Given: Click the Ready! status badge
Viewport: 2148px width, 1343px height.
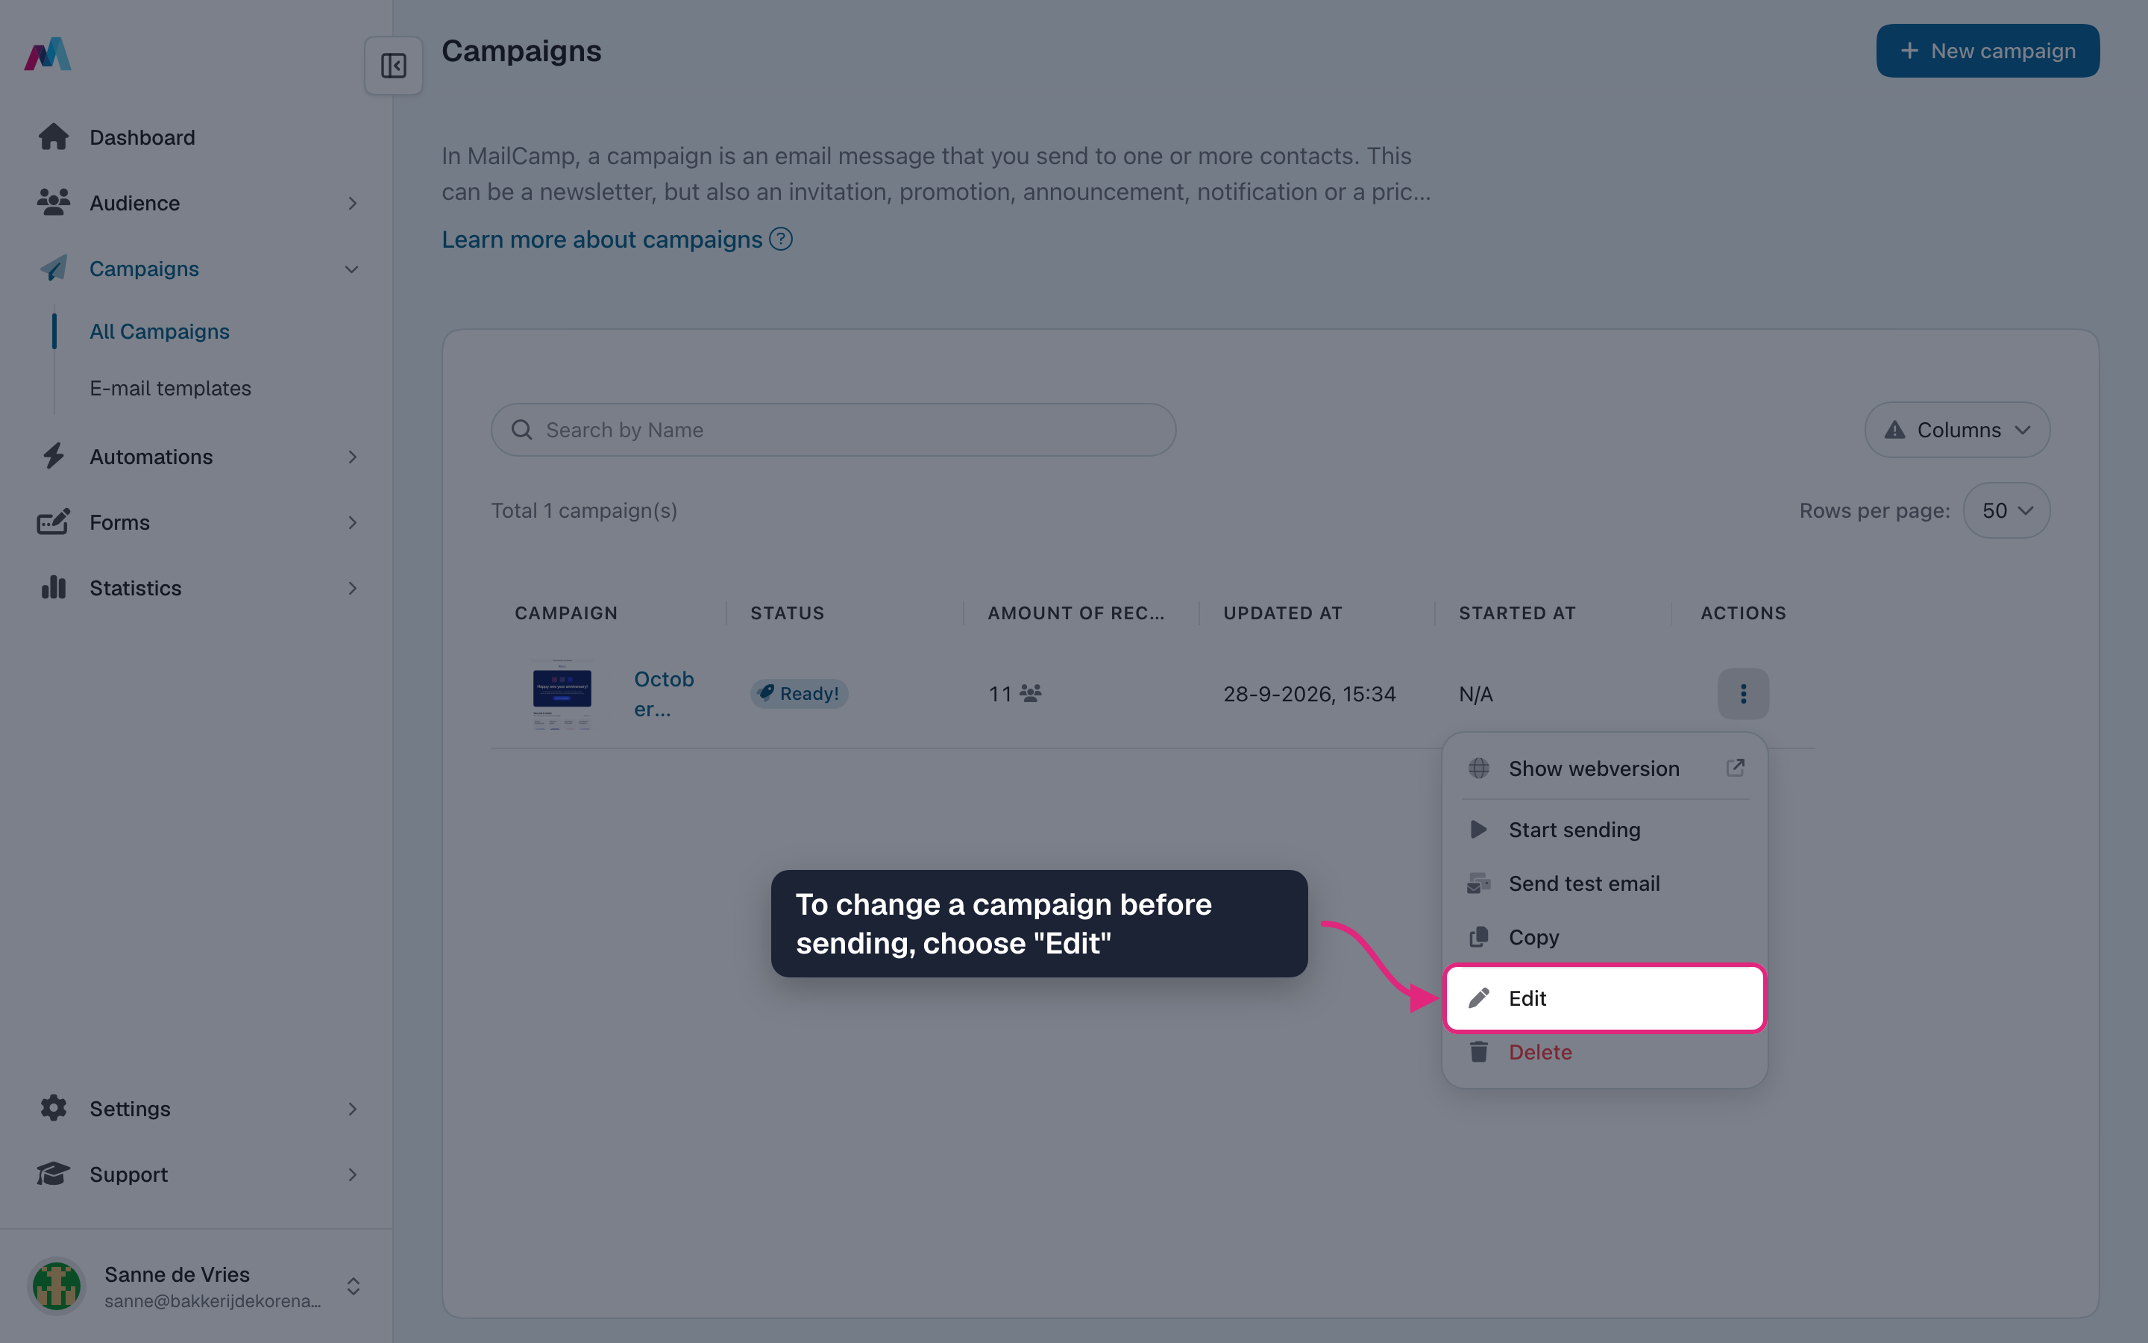Looking at the screenshot, I should pyautogui.click(x=799, y=693).
